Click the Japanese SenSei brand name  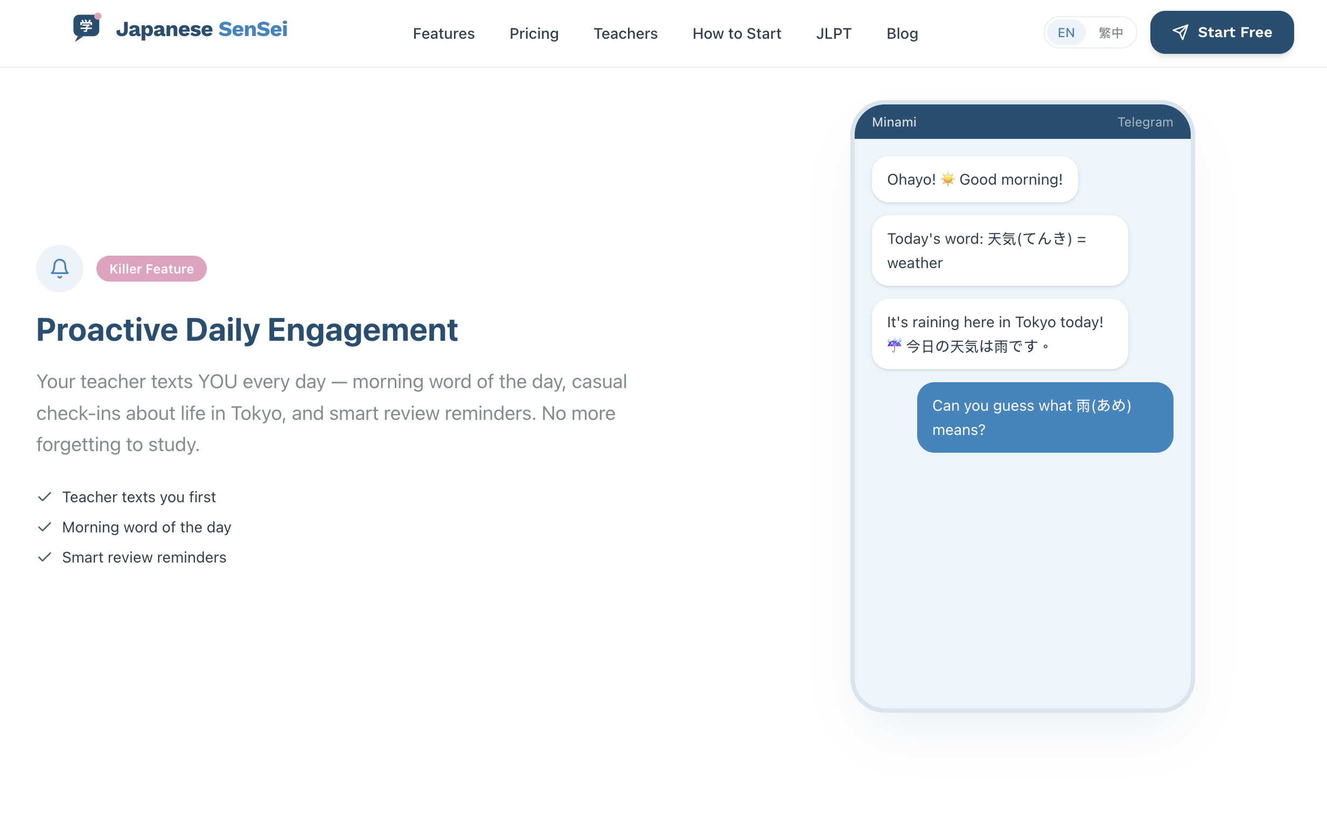pyautogui.click(x=201, y=29)
